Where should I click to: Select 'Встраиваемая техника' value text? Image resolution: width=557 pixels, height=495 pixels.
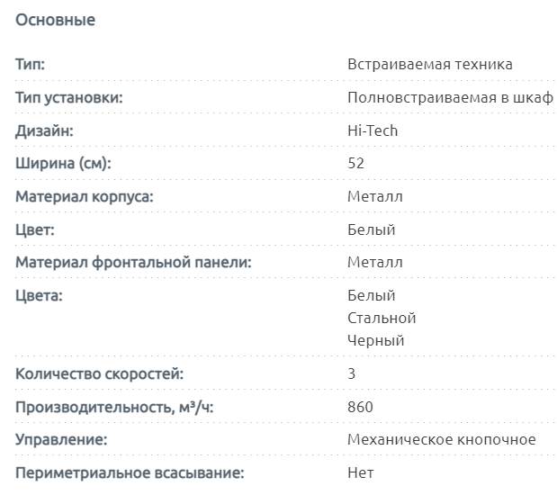click(x=429, y=65)
